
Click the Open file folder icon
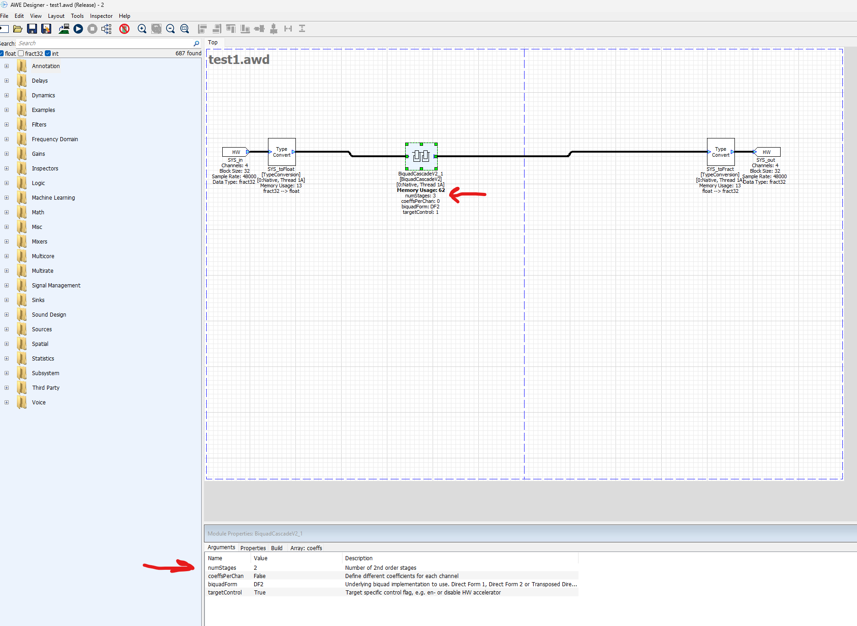tap(18, 29)
